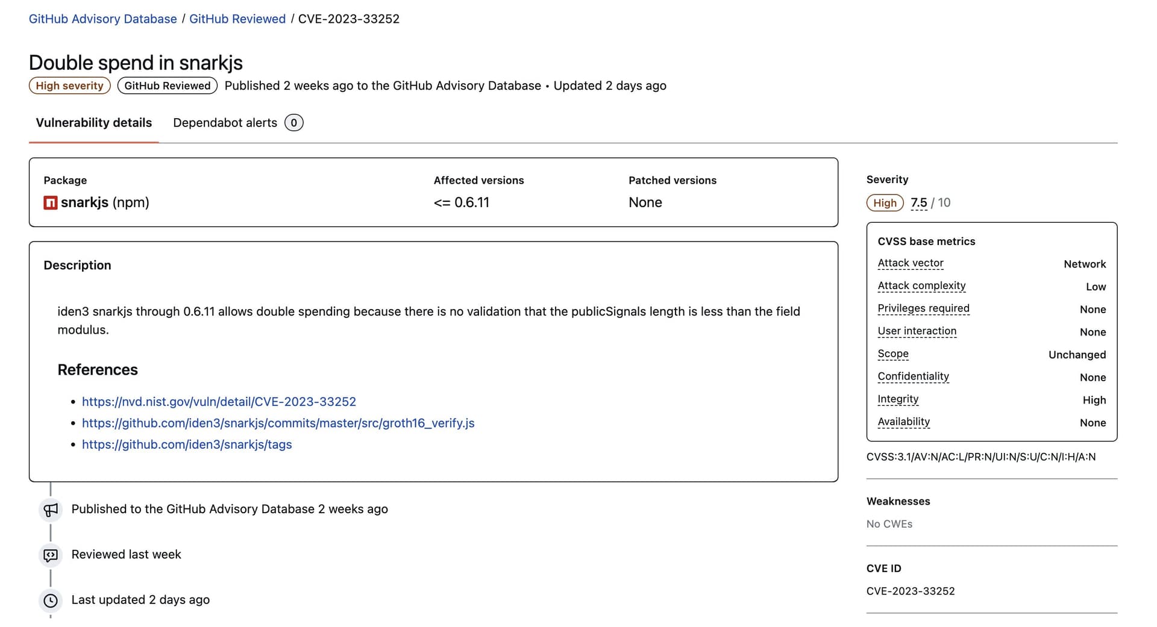The width and height of the screenshot is (1157, 627).
Task: Open GitHub Advisory Database breadcrumb
Action: click(103, 19)
